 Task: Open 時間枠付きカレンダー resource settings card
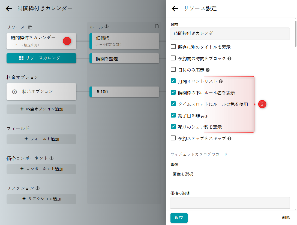pos(41,41)
